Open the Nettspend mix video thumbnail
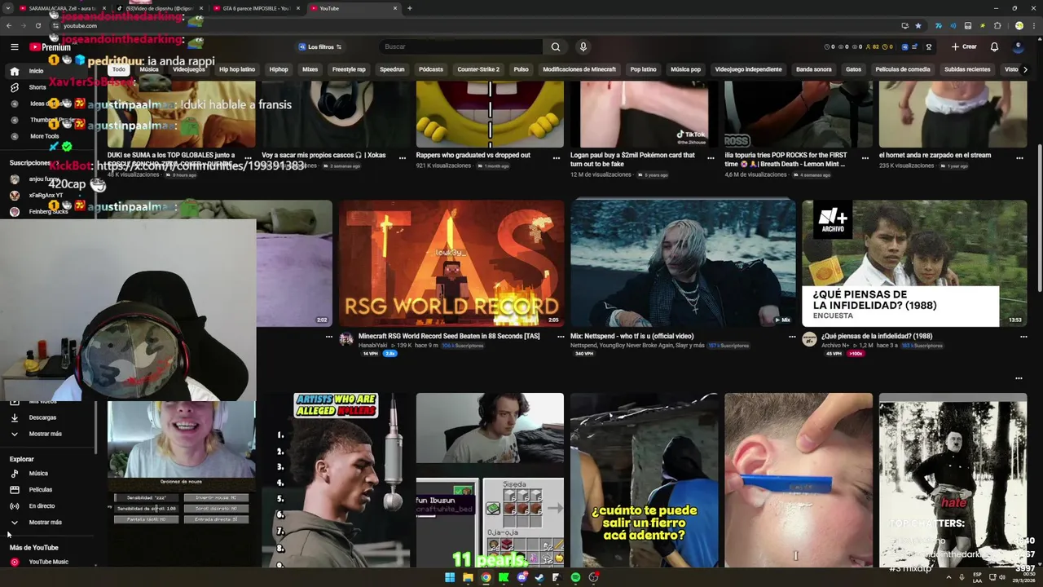Image resolution: width=1043 pixels, height=587 pixels. pos(683,263)
